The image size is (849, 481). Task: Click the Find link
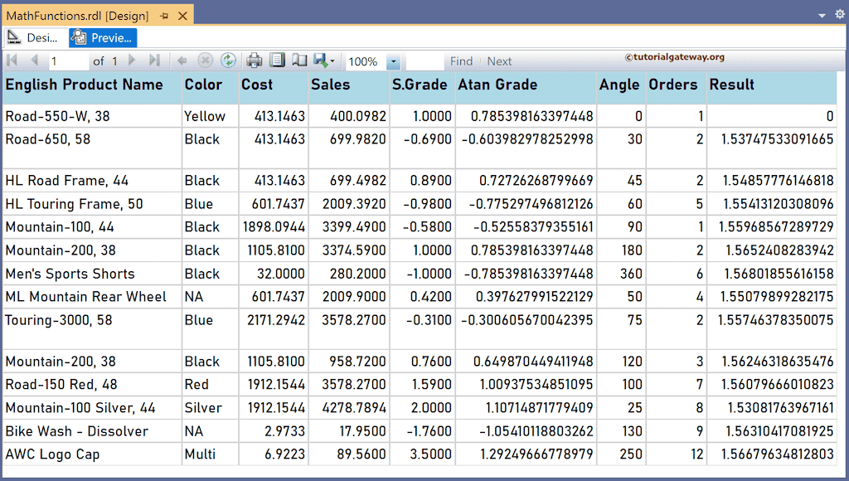[x=462, y=61]
